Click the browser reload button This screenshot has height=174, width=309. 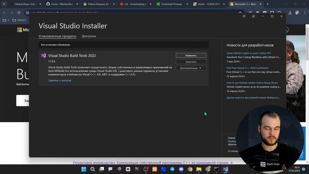(x=19, y=13)
